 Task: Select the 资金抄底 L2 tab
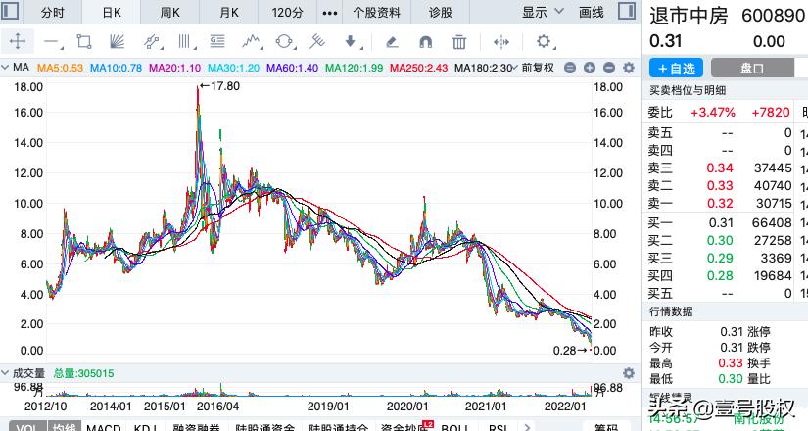[x=406, y=426]
